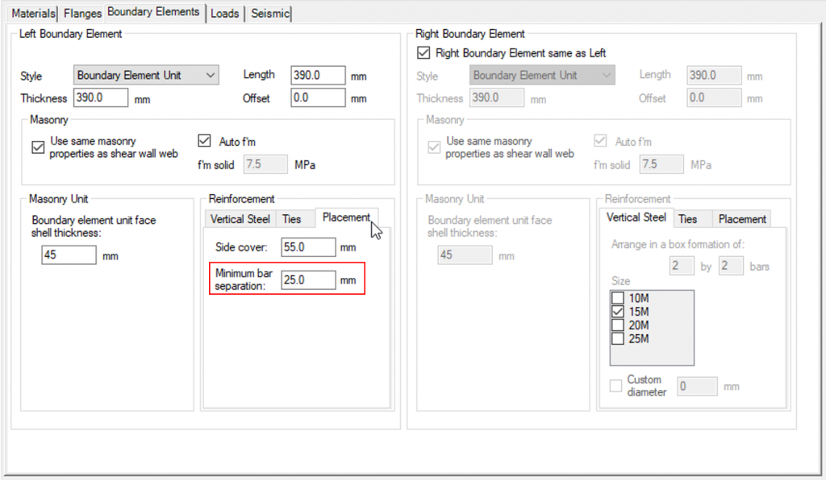
Task: Select the left Placement reinforcement tab
Action: [345, 217]
